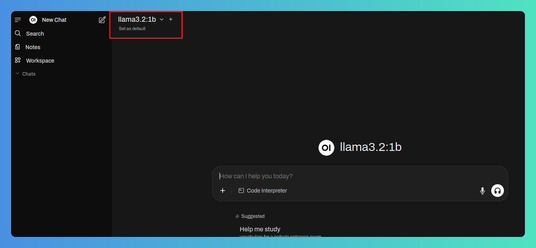
Task: Click the center llama3.2:1b model logo
Action: click(326, 147)
